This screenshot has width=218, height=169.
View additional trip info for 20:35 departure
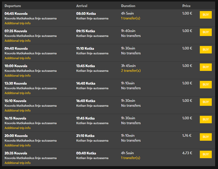pyautogui.click(x=18, y=163)
